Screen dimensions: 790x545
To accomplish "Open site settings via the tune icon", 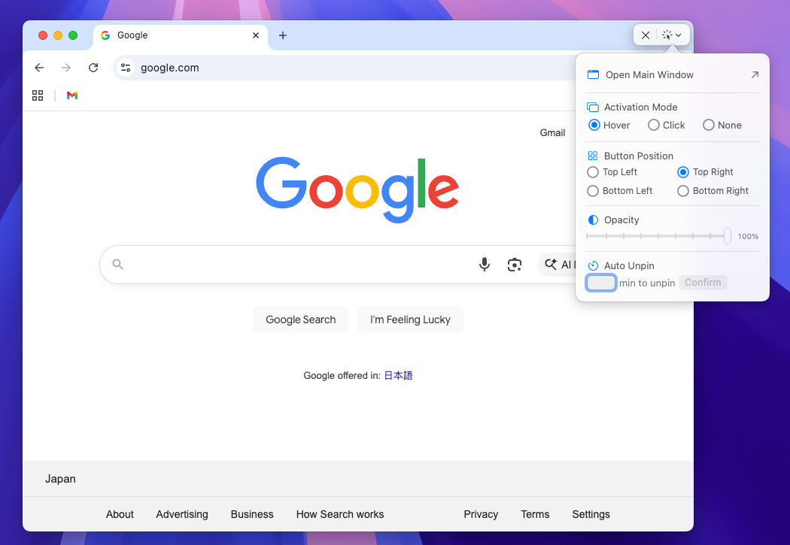I will pos(125,68).
